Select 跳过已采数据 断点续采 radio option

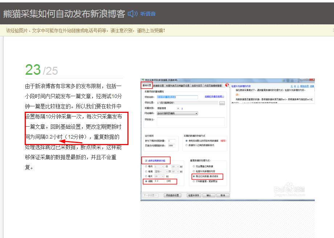point(194,176)
